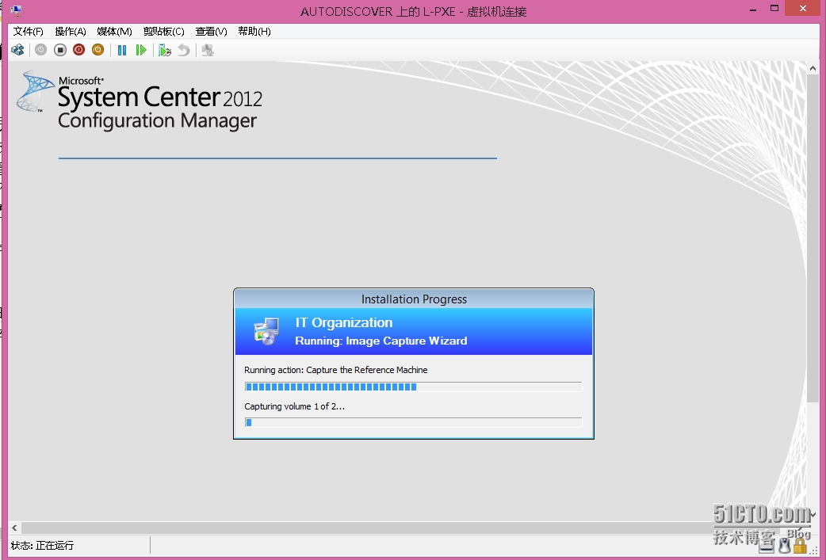Click the lock icon in the status bar
This screenshot has width=826, height=560.
tap(800, 545)
